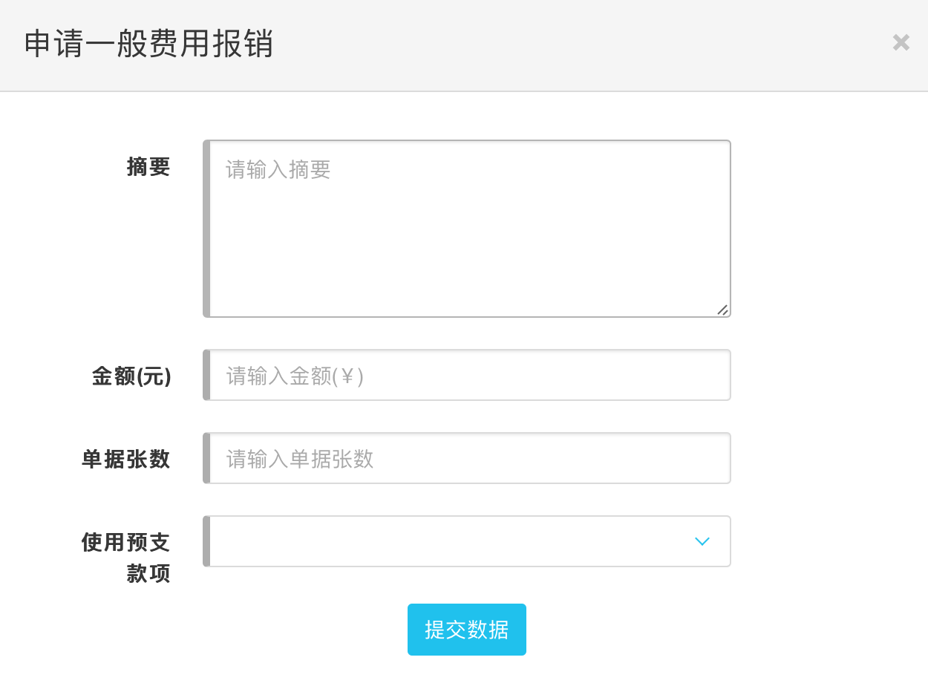
Task: Click gray marker bar beside 摘要 textarea
Action: [206, 229]
